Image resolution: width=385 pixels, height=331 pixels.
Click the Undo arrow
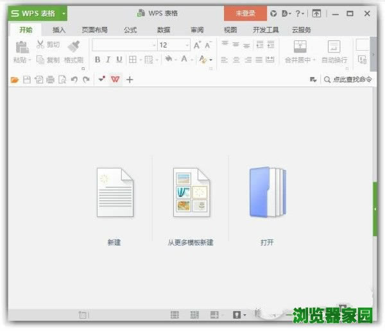74,80
